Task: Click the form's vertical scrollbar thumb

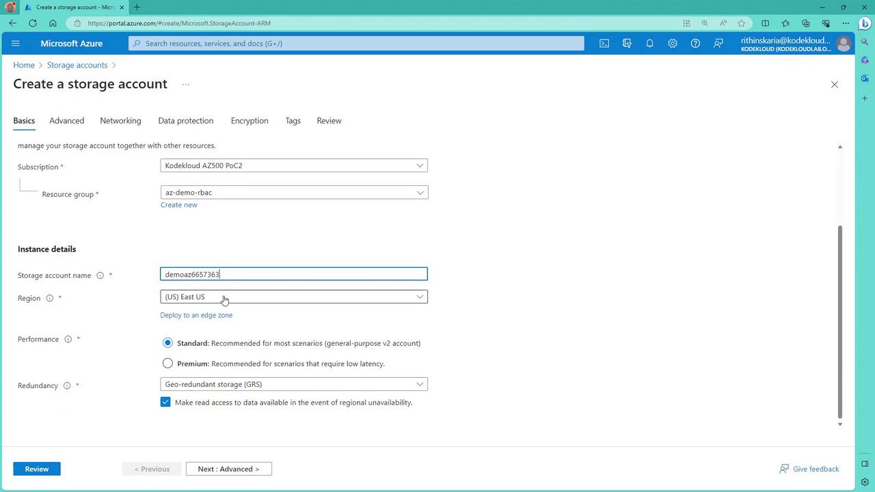Action: (840, 321)
